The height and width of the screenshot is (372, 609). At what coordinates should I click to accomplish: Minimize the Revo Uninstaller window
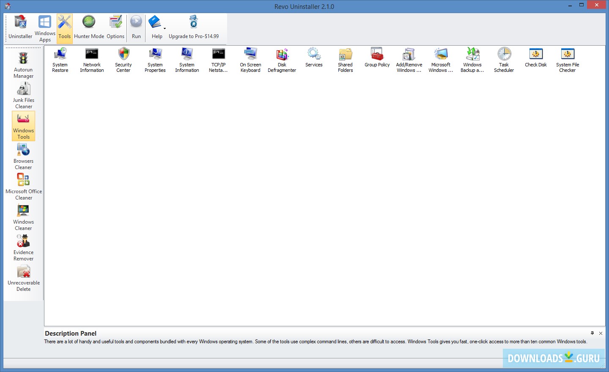[x=571, y=5]
